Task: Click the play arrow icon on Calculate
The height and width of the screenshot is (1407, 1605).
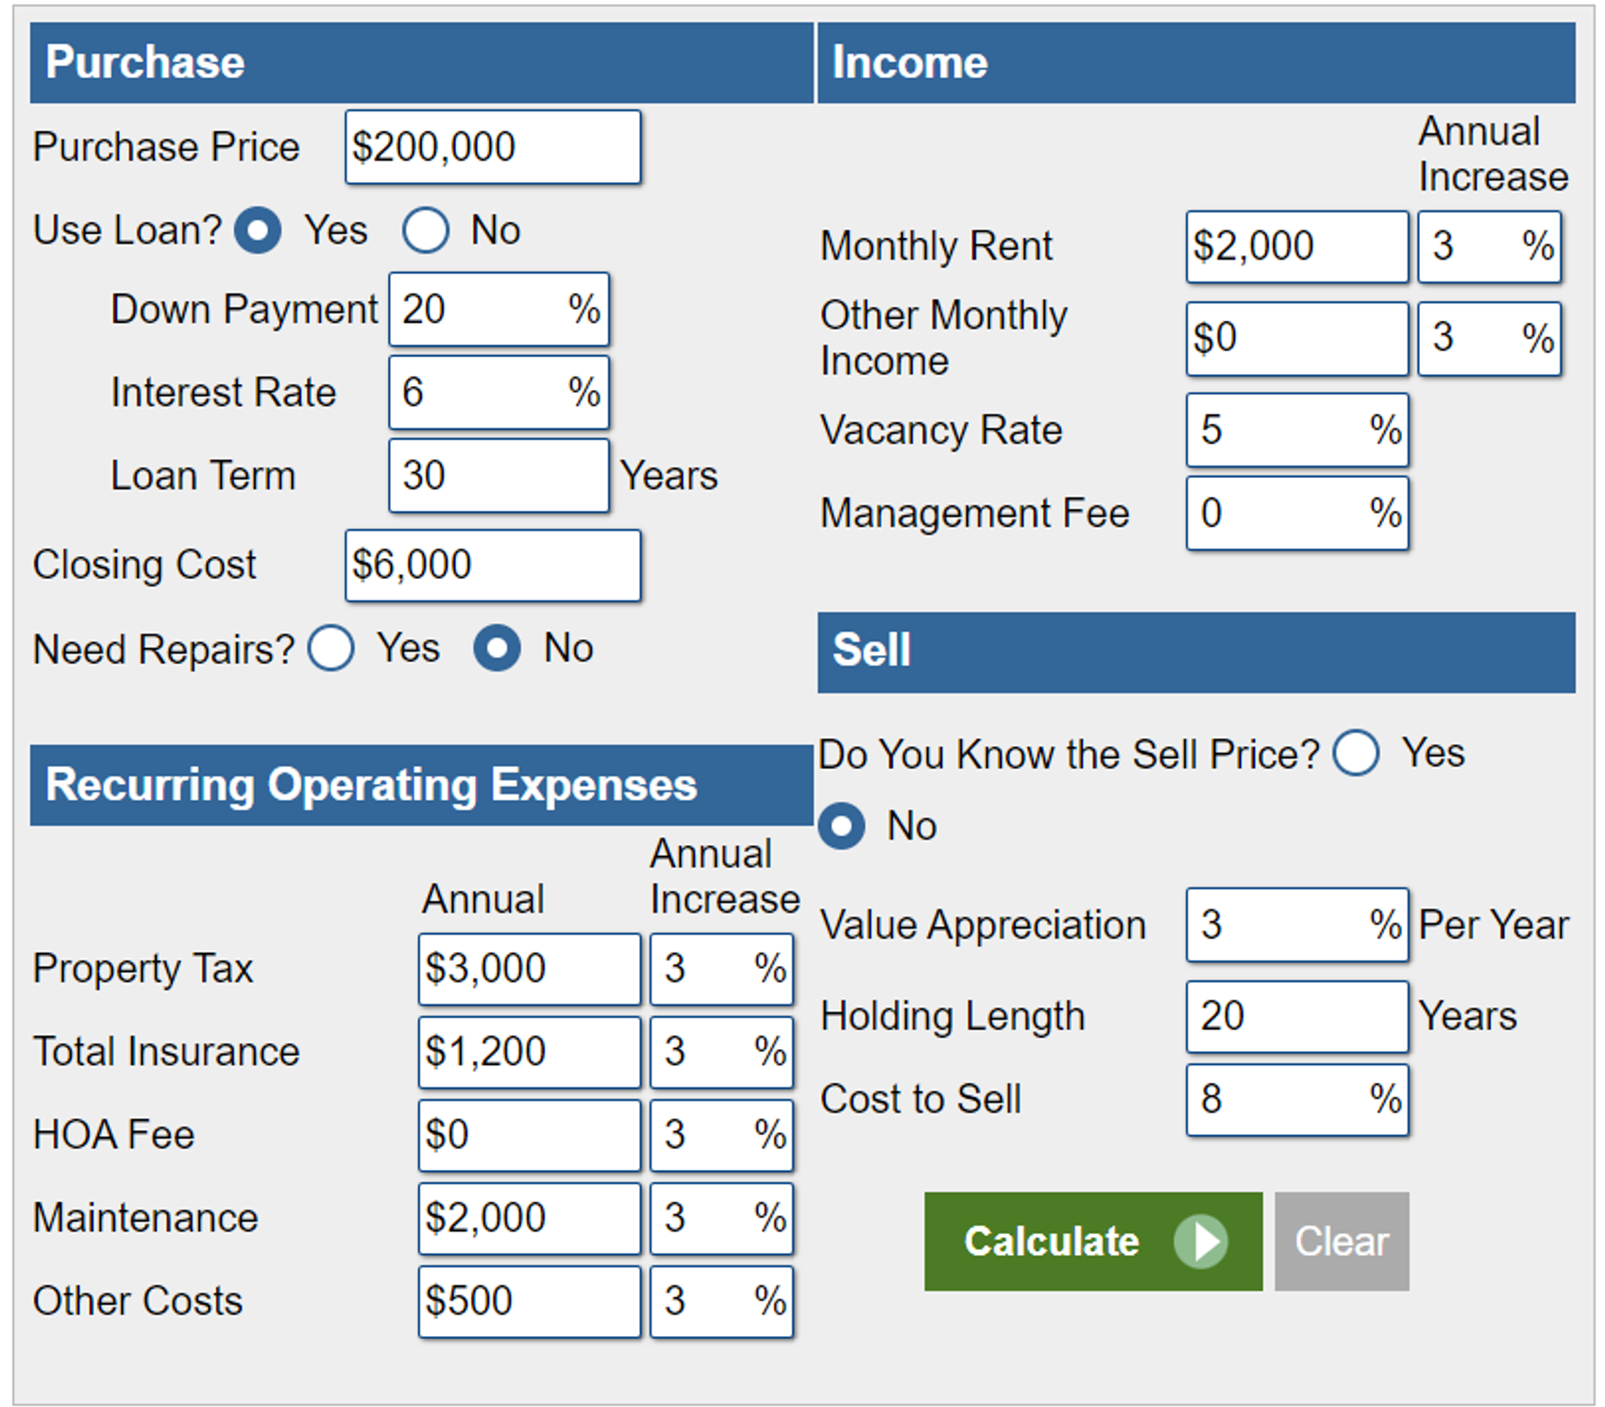Action: tap(1201, 1241)
